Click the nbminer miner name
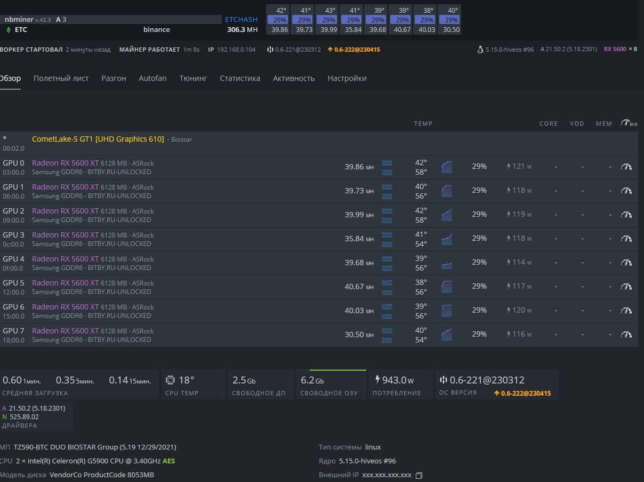 pyautogui.click(x=20, y=19)
